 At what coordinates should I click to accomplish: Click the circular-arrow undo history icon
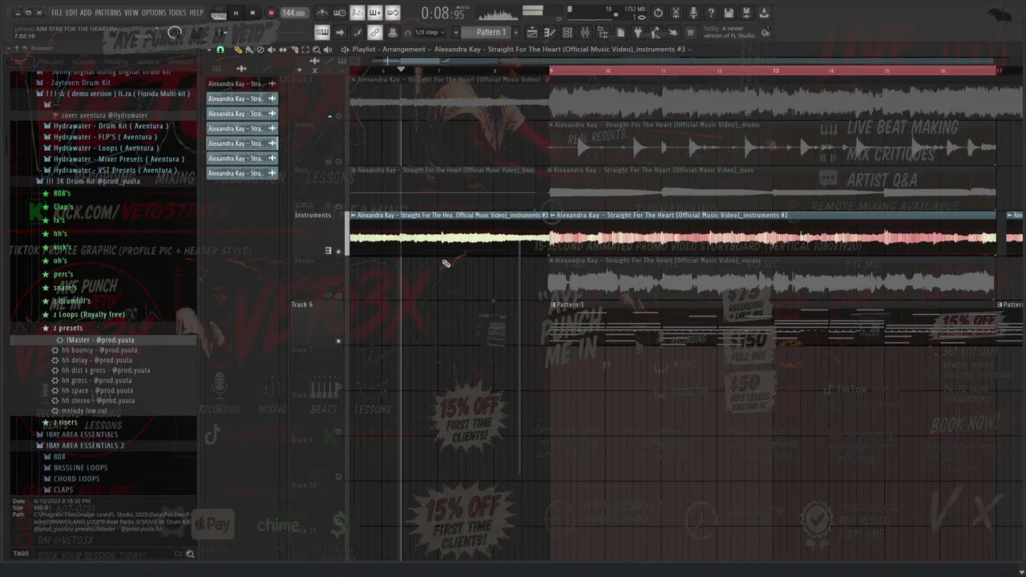coord(658,13)
